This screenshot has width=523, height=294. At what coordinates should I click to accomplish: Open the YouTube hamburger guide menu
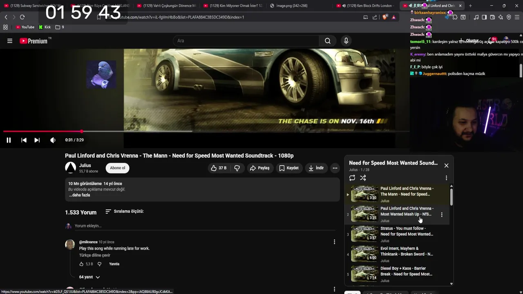tap(10, 41)
